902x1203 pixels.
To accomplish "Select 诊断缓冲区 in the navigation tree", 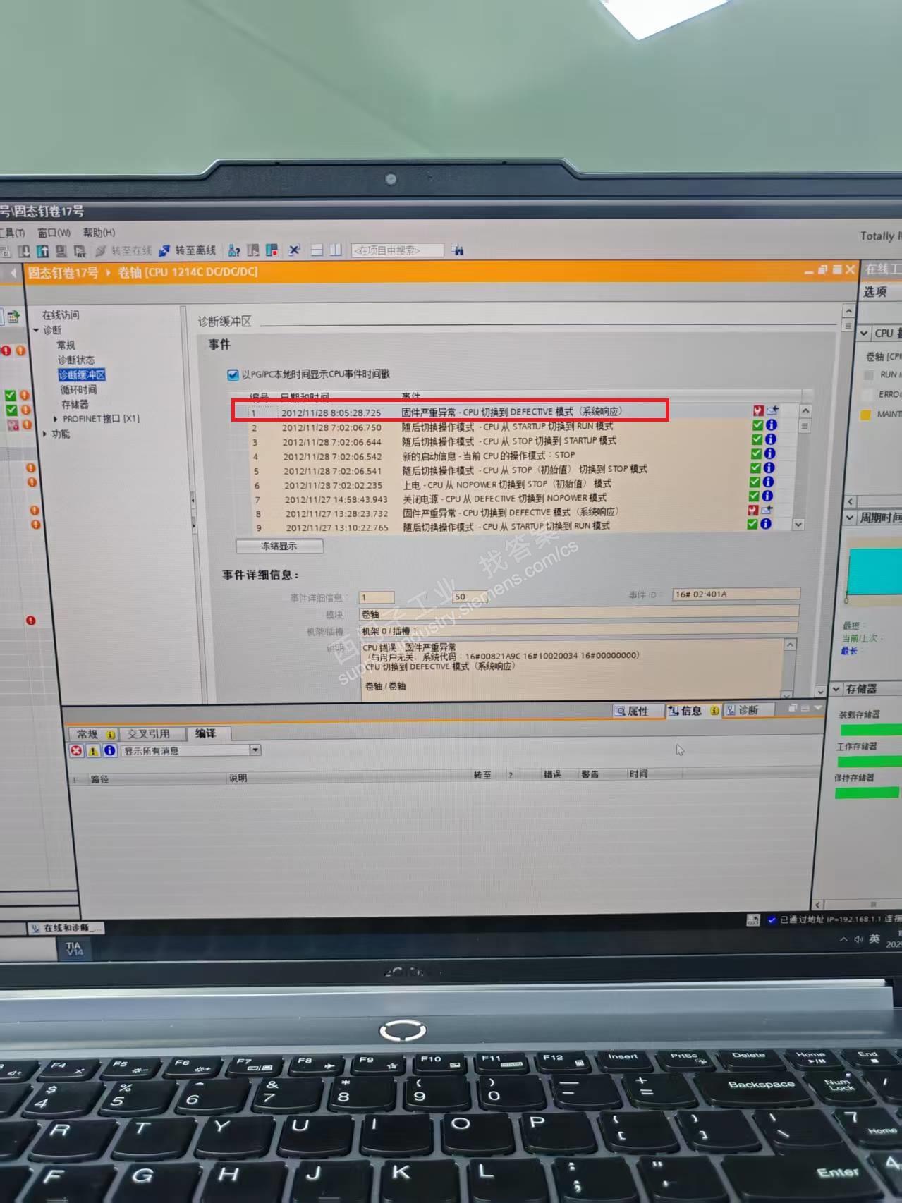I will (x=82, y=375).
